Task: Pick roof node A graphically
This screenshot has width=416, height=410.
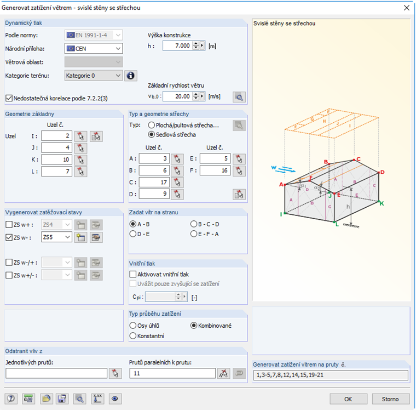Action: [177, 159]
